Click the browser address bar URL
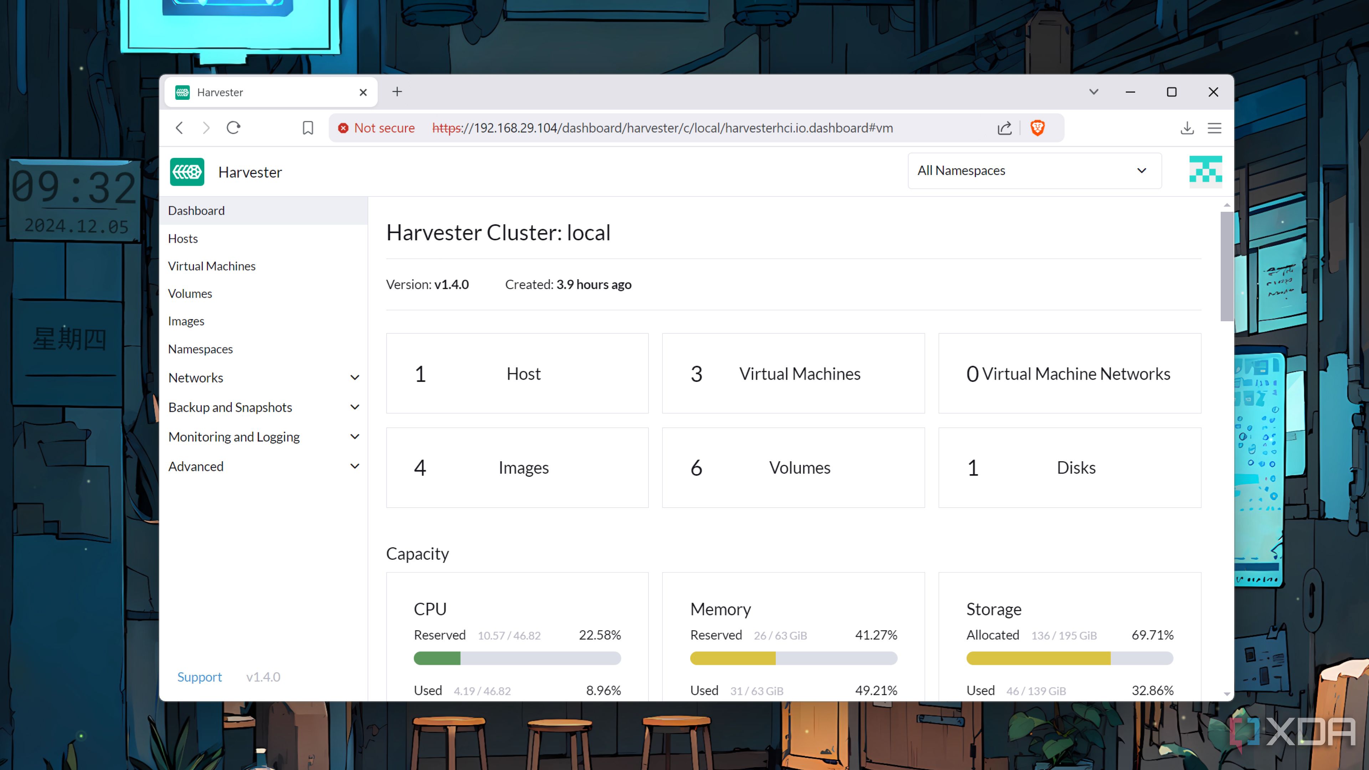 (x=662, y=128)
